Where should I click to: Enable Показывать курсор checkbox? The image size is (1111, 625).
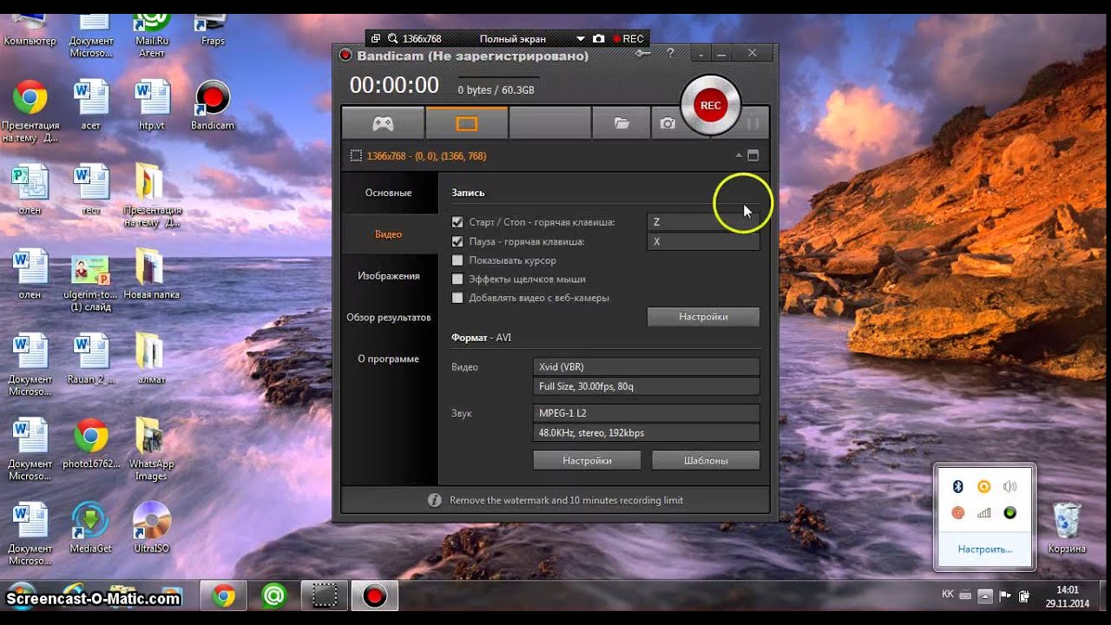[457, 260]
